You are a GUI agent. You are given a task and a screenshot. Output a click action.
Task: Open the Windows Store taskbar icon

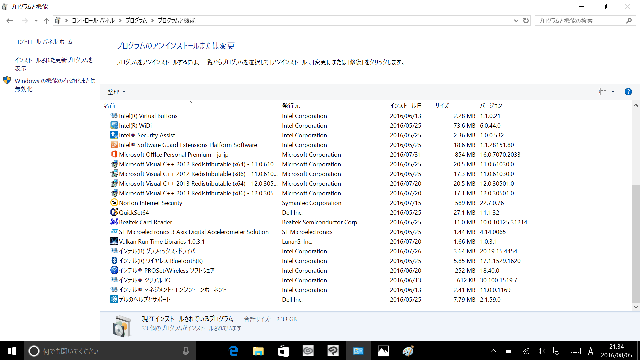[283, 351]
